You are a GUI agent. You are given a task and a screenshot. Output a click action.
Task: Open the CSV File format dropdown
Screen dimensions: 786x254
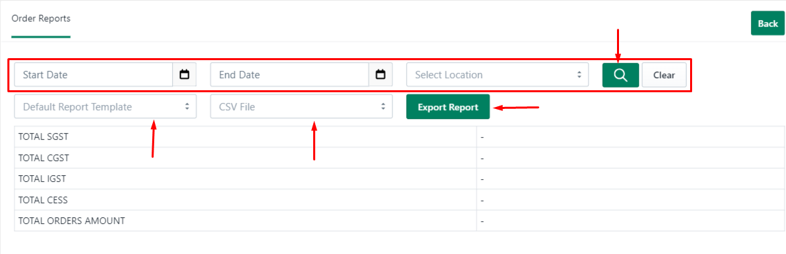click(301, 106)
